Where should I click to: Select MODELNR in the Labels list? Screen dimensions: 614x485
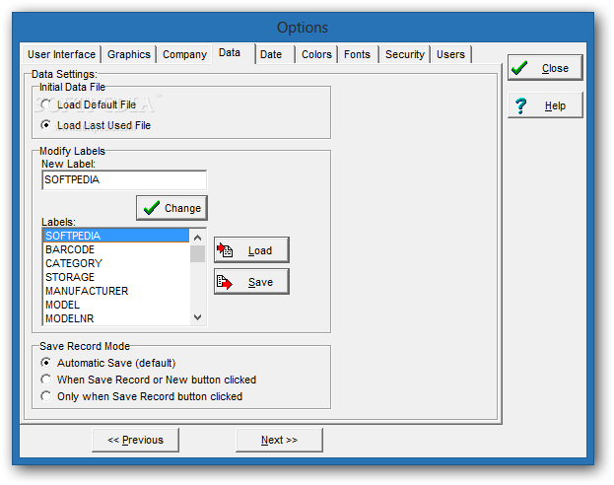pos(116,318)
